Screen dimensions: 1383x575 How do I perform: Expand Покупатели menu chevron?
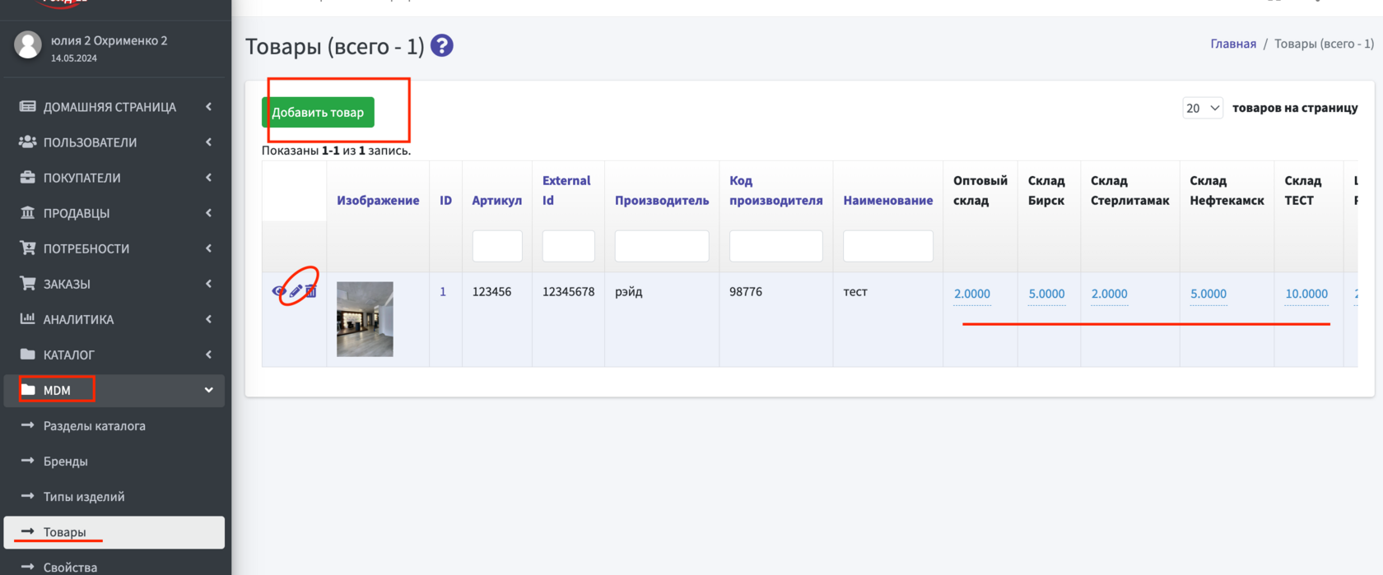[208, 178]
